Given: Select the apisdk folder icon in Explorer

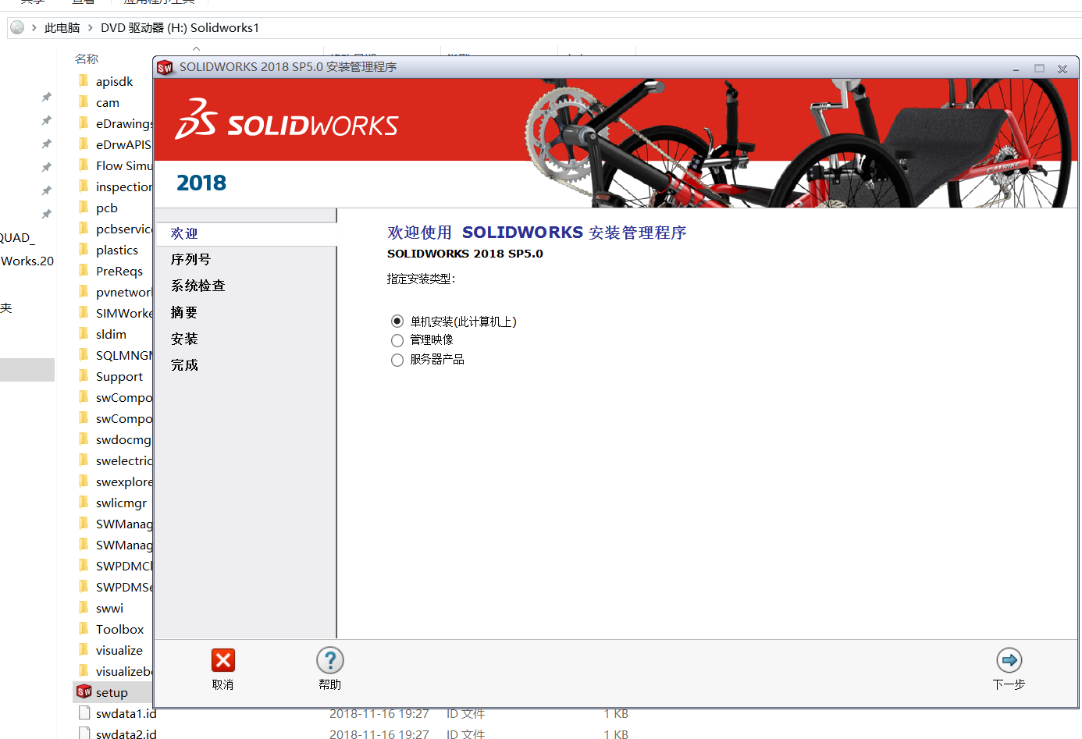Looking at the screenshot, I should coord(84,80).
